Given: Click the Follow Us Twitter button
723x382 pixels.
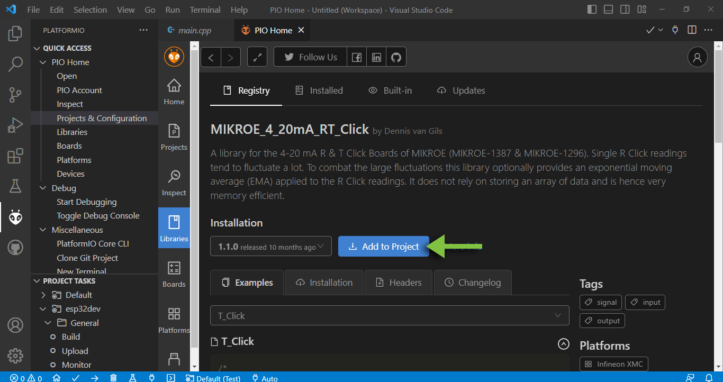Looking at the screenshot, I should pos(310,57).
